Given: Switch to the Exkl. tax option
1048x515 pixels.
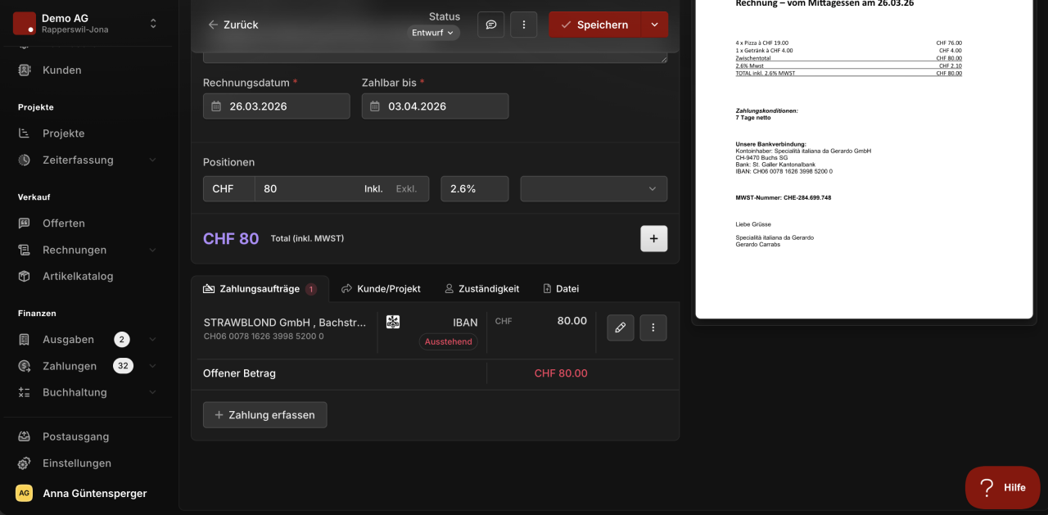Looking at the screenshot, I should point(406,189).
